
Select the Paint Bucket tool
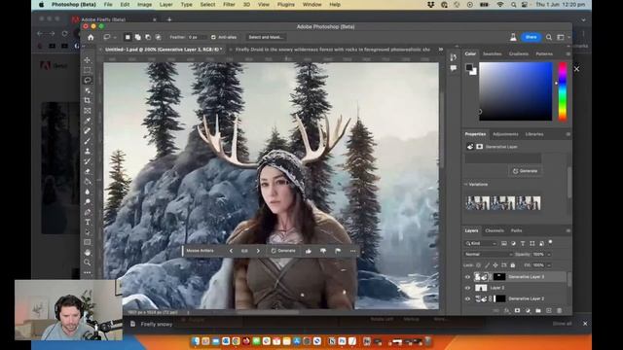(88, 182)
